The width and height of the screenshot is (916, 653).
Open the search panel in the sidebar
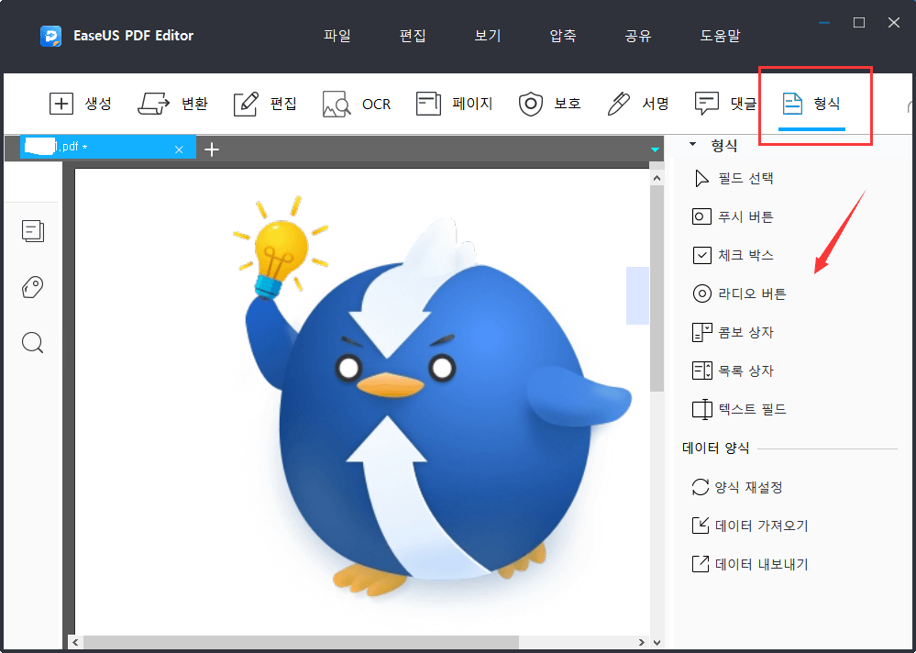click(32, 342)
